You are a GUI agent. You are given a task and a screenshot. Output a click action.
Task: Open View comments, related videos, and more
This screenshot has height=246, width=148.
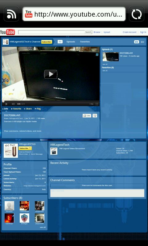[23, 131]
